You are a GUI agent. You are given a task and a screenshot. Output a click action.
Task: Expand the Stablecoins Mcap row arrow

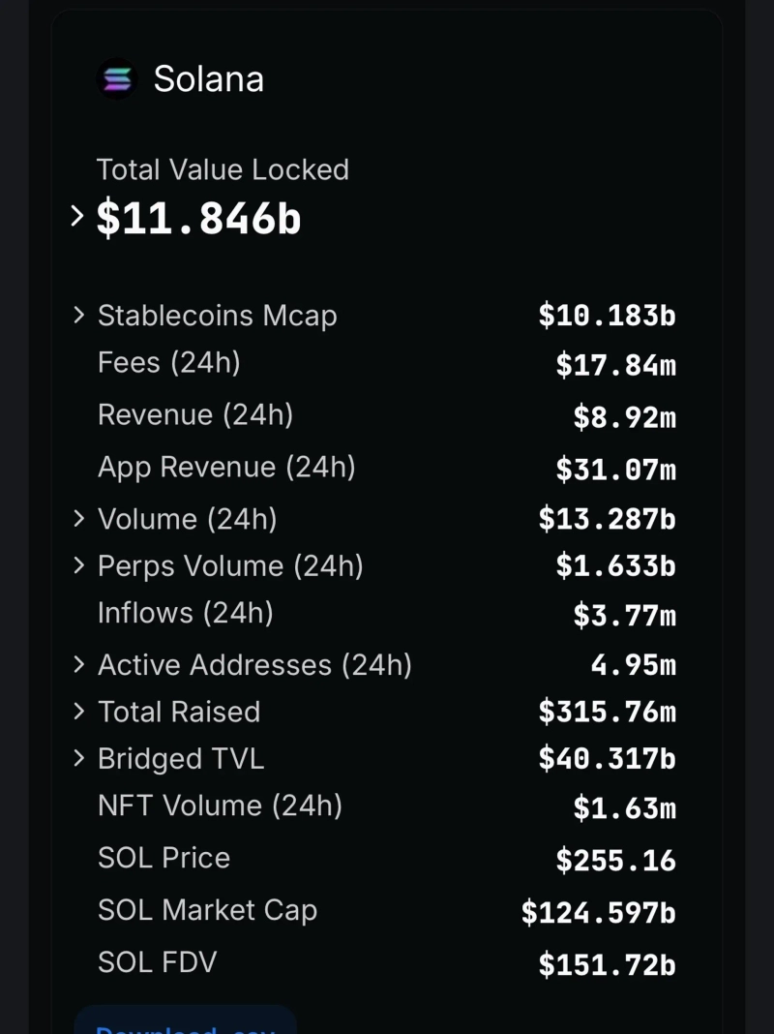(x=79, y=315)
